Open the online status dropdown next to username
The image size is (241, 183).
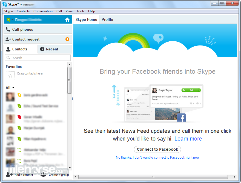(12, 20)
